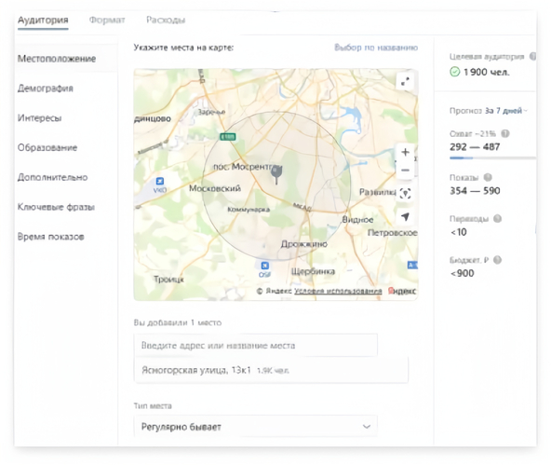Viewport: 551px width, 465px height.
Task: Zoom in the map with plus button
Action: click(x=405, y=152)
